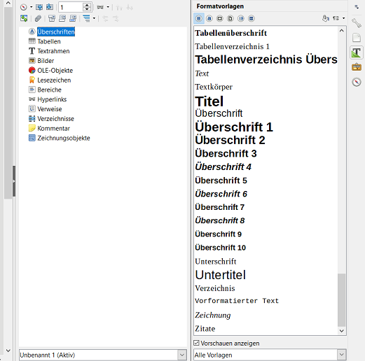Show Page Styles in Formatvorlagen
The image size is (365, 361).
coord(230,18)
